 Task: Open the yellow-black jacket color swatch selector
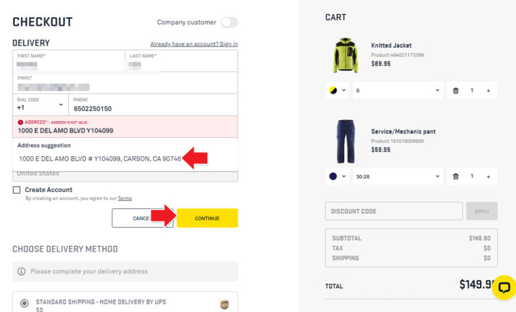point(337,91)
